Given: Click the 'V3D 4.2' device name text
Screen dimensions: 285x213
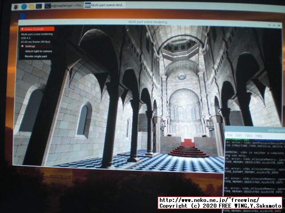Looking at the screenshot, I should click(x=26, y=38).
